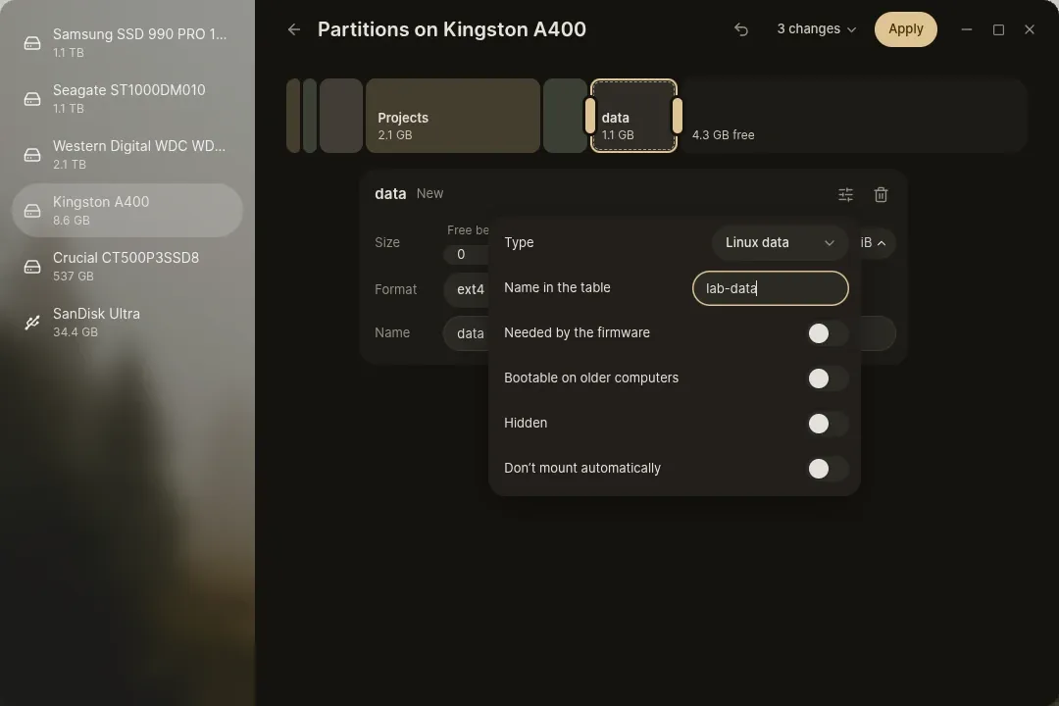1059x706 pixels.
Task: Undo the last change with the undo arrow
Action: pyautogui.click(x=741, y=29)
